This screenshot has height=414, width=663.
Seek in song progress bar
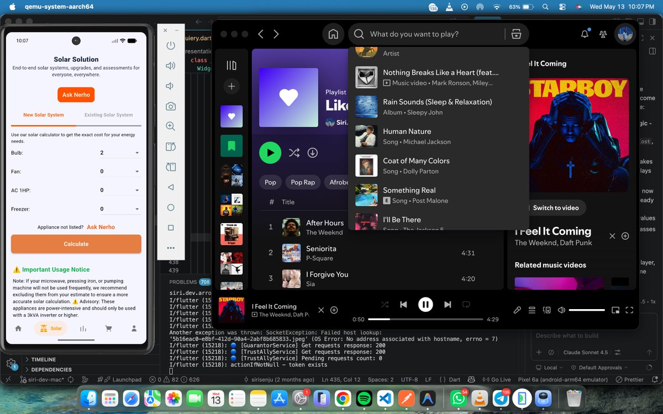[425, 319]
